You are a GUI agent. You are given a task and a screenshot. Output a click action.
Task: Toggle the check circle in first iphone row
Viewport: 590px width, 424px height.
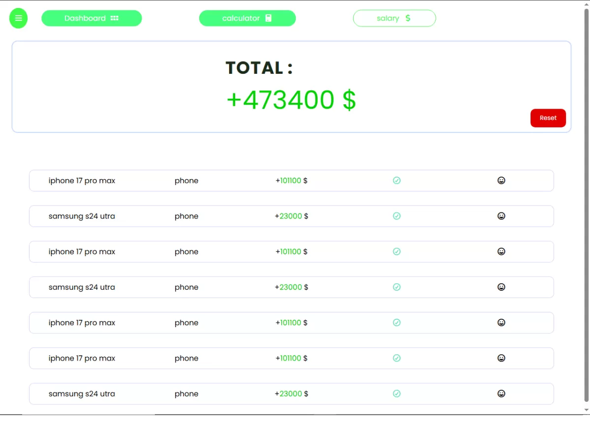click(397, 181)
